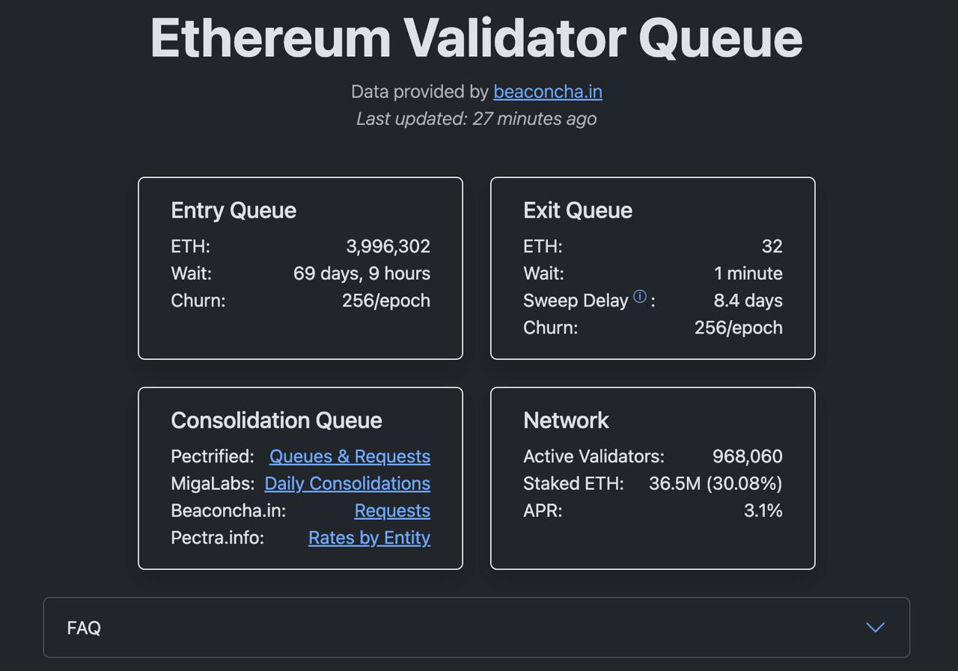Open the Queues & Requests link
This screenshot has height=671, width=958.
click(350, 456)
